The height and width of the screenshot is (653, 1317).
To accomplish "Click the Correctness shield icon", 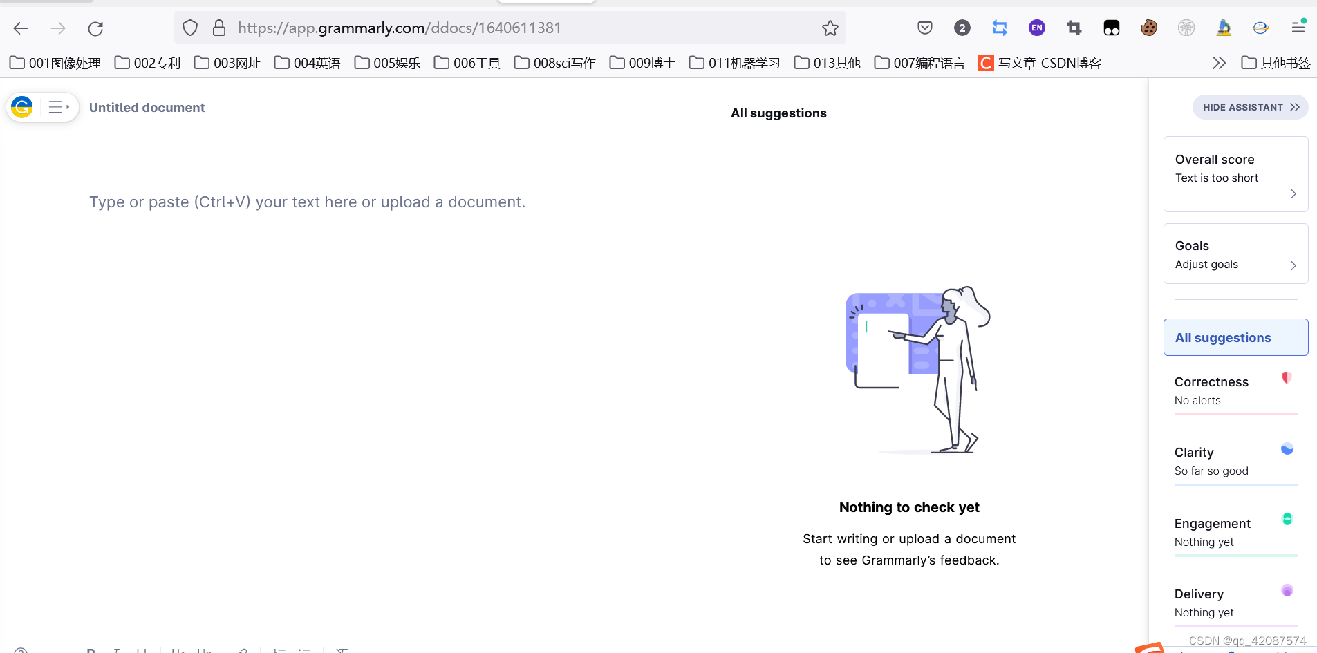I will 1286,378.
